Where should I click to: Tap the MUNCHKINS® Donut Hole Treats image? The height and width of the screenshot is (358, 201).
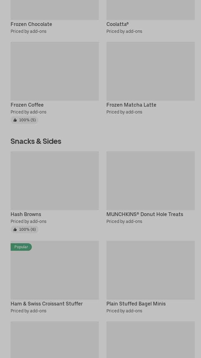click(150, 181)
